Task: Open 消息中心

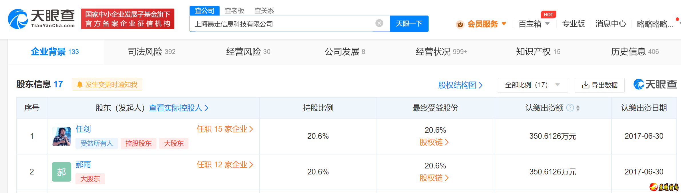Action: pos(611,24)
